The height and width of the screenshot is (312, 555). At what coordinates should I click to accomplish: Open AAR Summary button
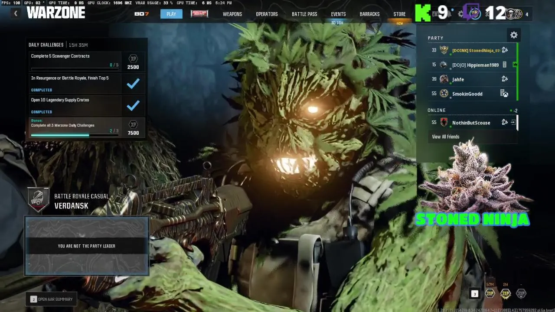click(x=52, y=299)
